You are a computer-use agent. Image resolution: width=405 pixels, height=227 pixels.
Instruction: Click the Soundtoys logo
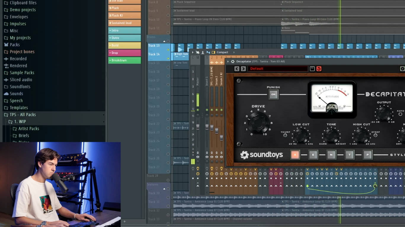(x=261, y=155)
